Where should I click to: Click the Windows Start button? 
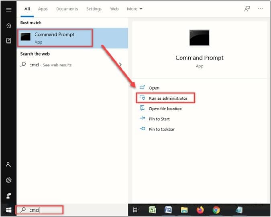[x=9, y=210]
